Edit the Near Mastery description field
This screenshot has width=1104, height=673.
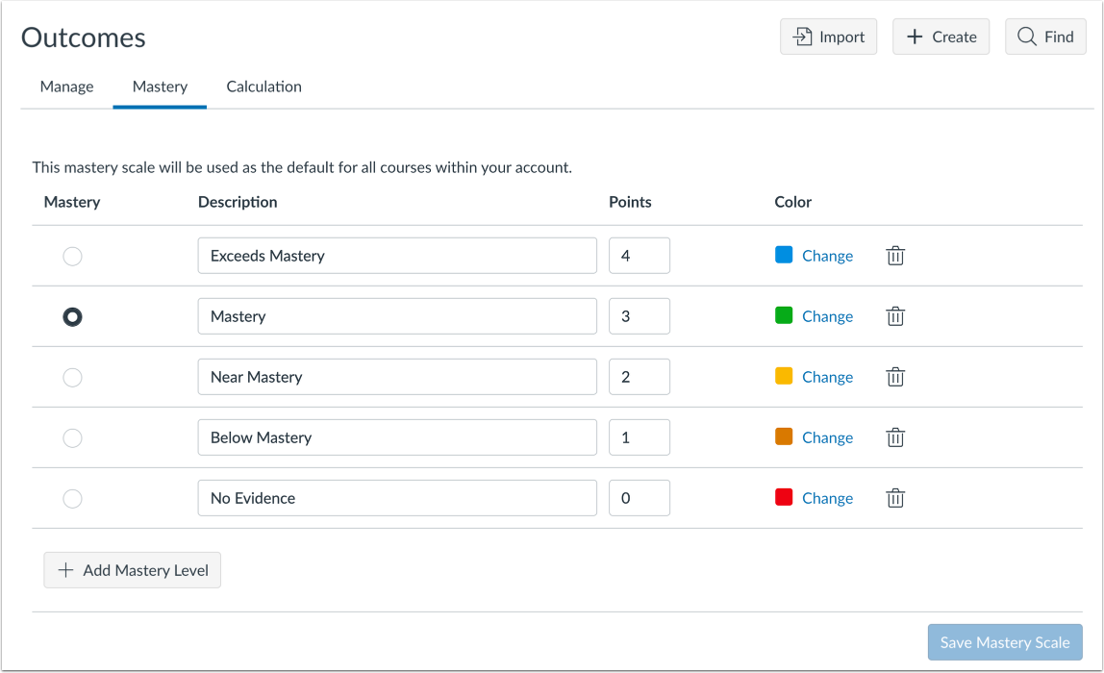point(397,377)
